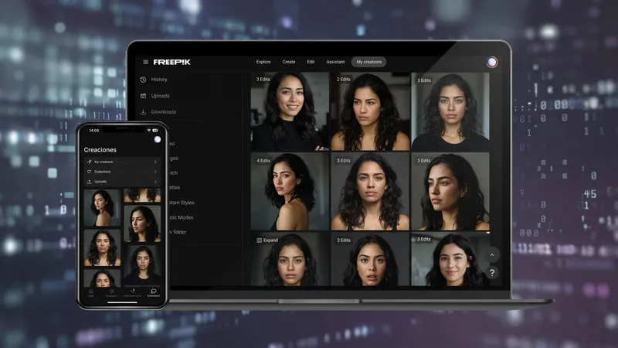Click the Creaciones heading on the phone

(x=100, y=150)
